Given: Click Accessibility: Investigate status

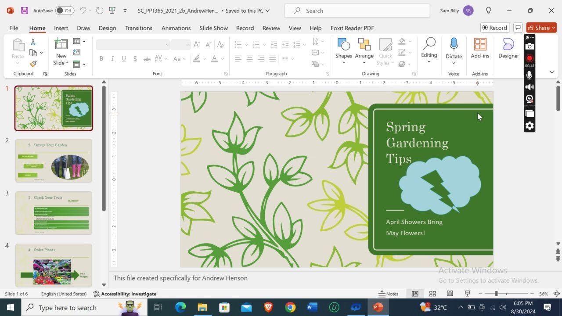Looking at the screenshot, I should [125, 294].
